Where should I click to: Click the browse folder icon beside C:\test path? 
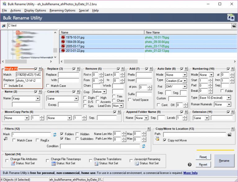[234, 26]
